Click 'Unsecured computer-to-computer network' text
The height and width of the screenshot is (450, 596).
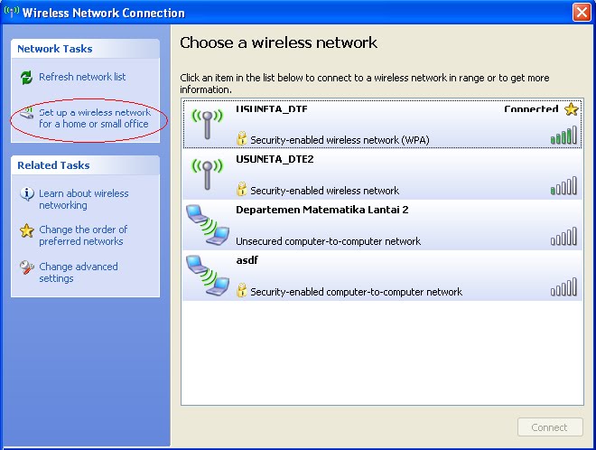pos(328,241)
